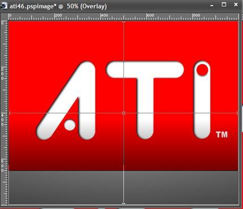Click the ruler origin corner box
The width and height of the screenshot is (243, 209).
[5, 17]
